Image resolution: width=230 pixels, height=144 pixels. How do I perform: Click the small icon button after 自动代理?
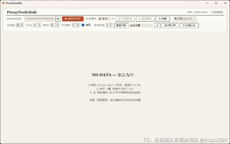point(157,25)
